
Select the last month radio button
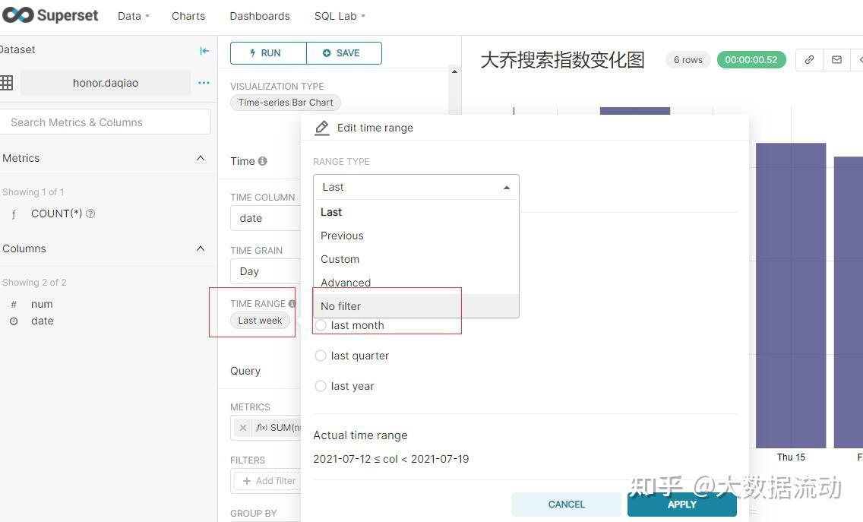tap(321, 325)
